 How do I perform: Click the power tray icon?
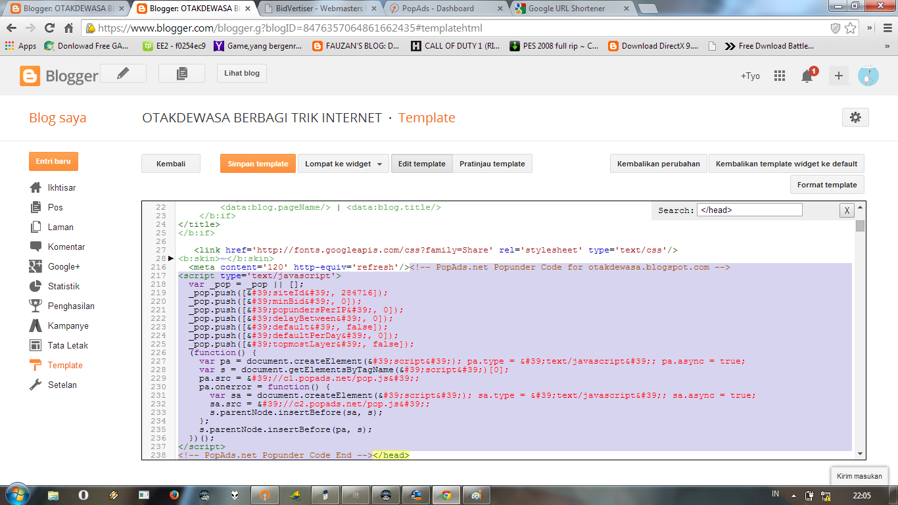(x=810, y=495)
